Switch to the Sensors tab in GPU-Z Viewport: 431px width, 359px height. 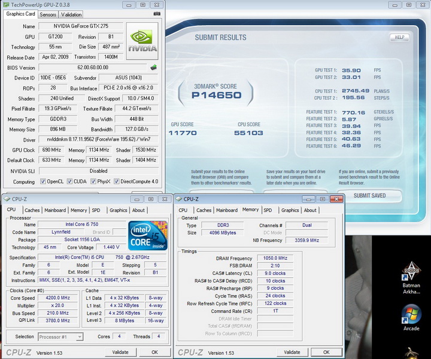[x=48, y=14]
